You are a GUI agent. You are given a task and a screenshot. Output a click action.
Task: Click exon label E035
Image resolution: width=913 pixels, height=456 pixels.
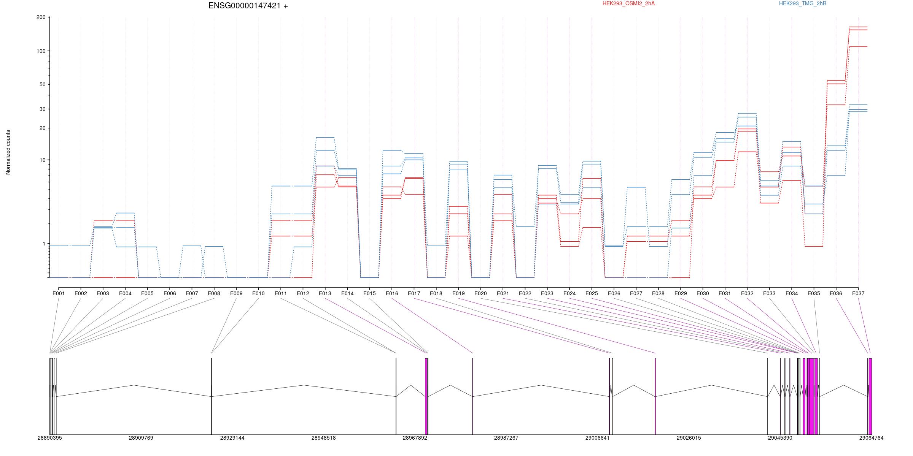[x=814, y=293]
